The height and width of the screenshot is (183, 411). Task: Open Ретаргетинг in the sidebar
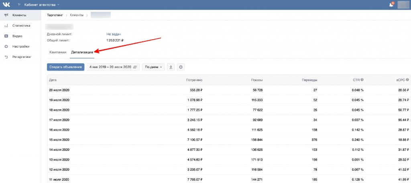[22, 57]
